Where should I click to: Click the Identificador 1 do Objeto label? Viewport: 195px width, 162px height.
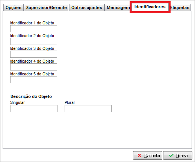click(x=32, y=23)
